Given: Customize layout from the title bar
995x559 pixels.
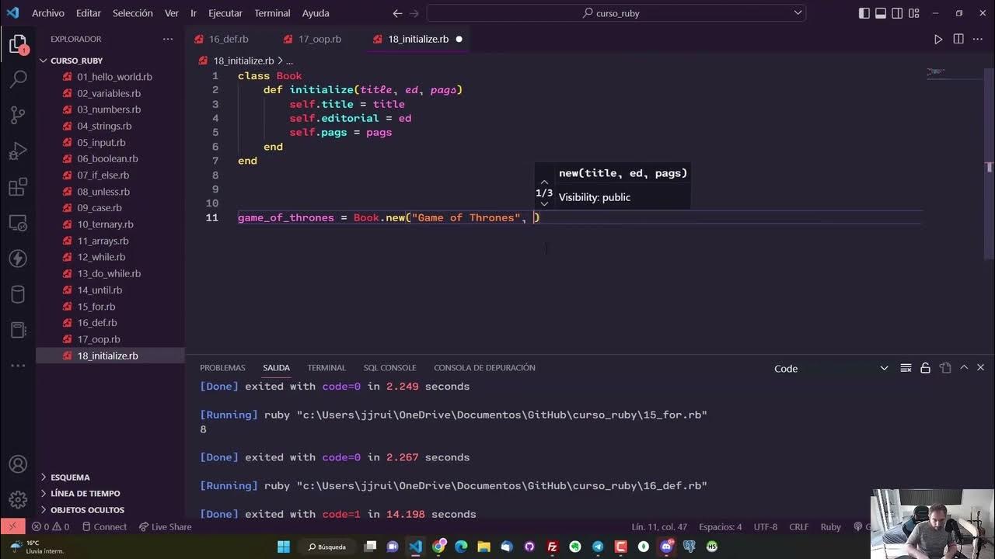Looking at the screenshot, I should 915,13.
